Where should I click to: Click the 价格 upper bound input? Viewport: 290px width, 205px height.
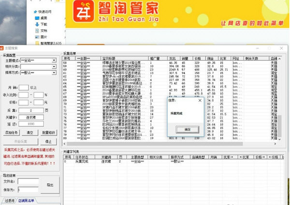pyautogui.click(x=39, y=102)
